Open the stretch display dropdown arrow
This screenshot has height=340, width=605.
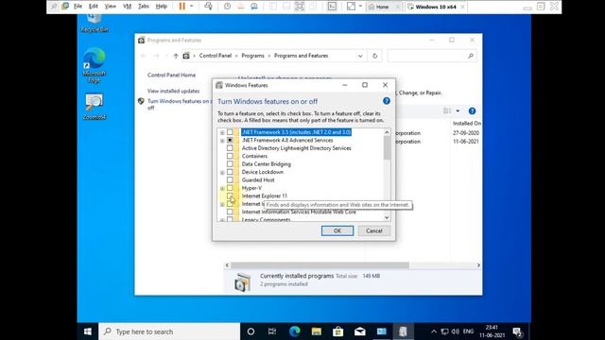click(360, 7)
